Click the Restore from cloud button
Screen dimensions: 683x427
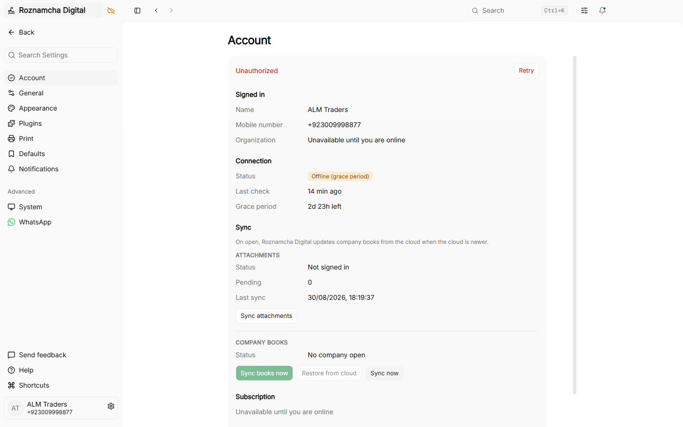pyautogui.click(x=329, y=373)
